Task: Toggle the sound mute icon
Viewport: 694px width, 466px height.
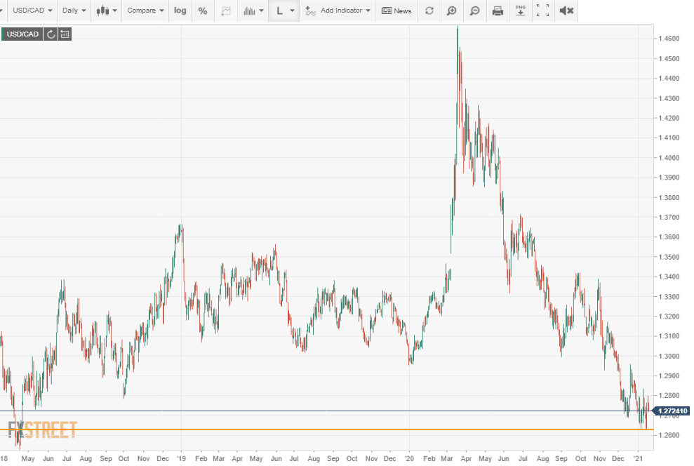Action: pos(566,11)
